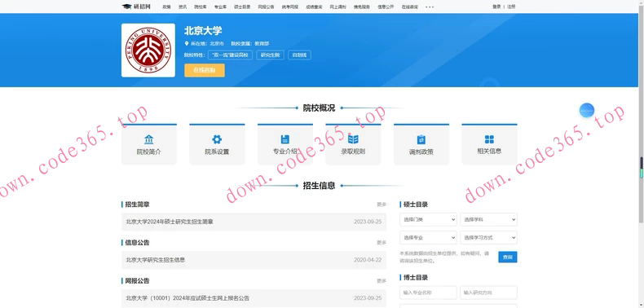
Task: Click the 研招网 graduation cap logo
Action: (x=136, y=7)
